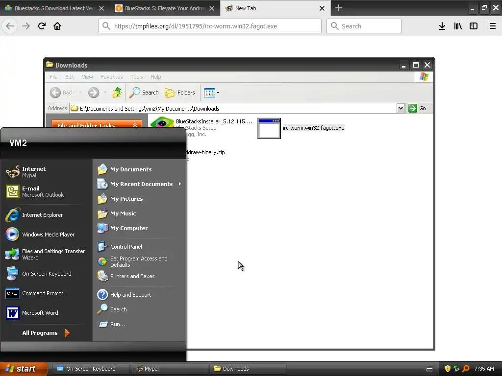Expand All Programs list
502x376 pixels.
(46, 333)
